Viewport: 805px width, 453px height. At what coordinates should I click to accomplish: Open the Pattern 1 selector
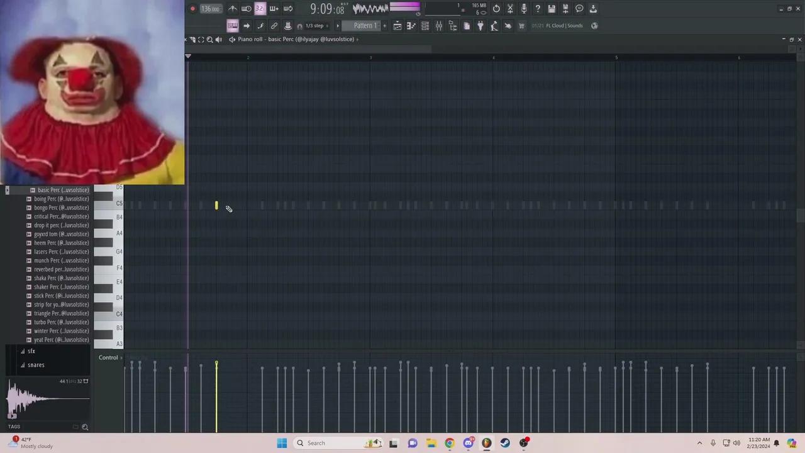click(x=365, y=26)
